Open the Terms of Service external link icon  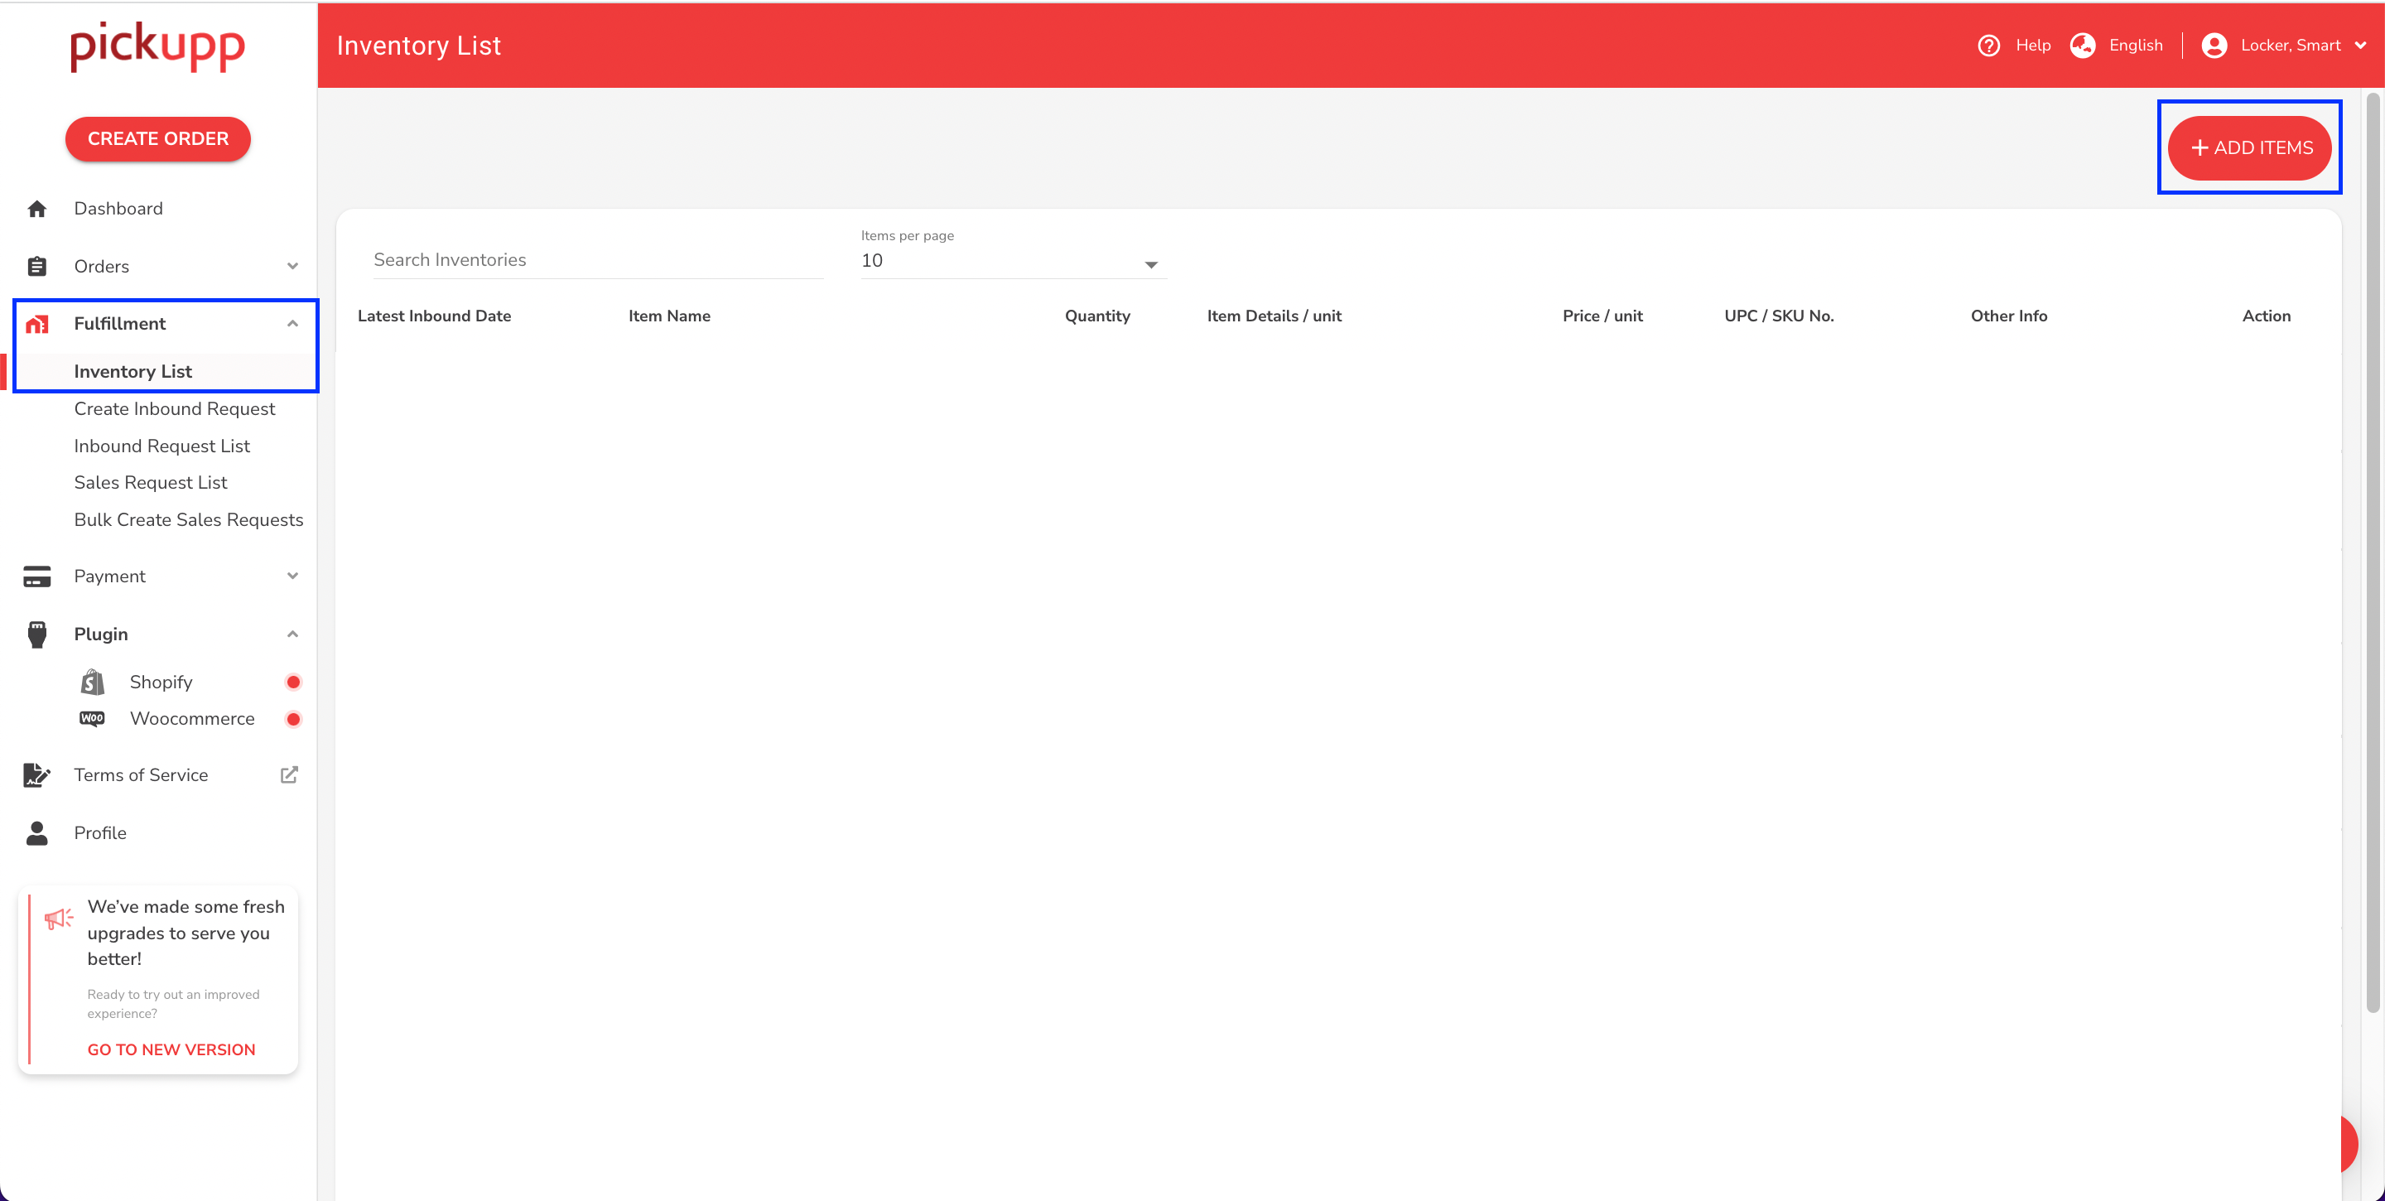(290, 775)
